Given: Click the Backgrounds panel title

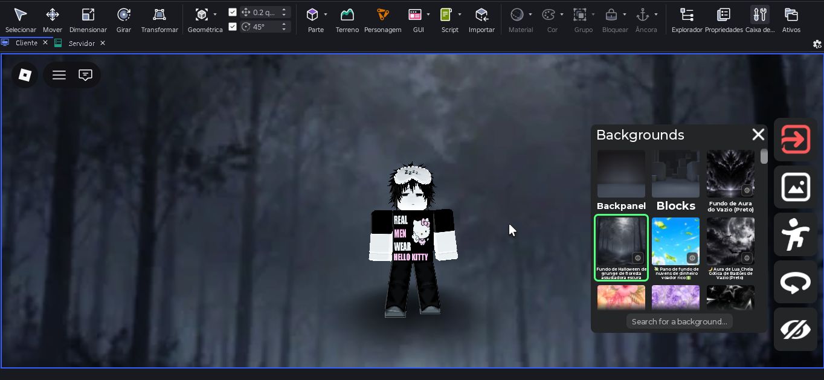Looking at the screenshot, I should coord(640,135).
